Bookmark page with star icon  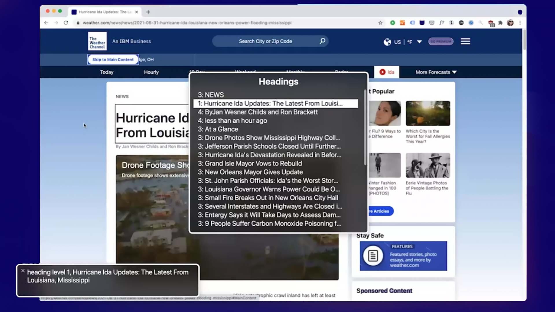380,23
